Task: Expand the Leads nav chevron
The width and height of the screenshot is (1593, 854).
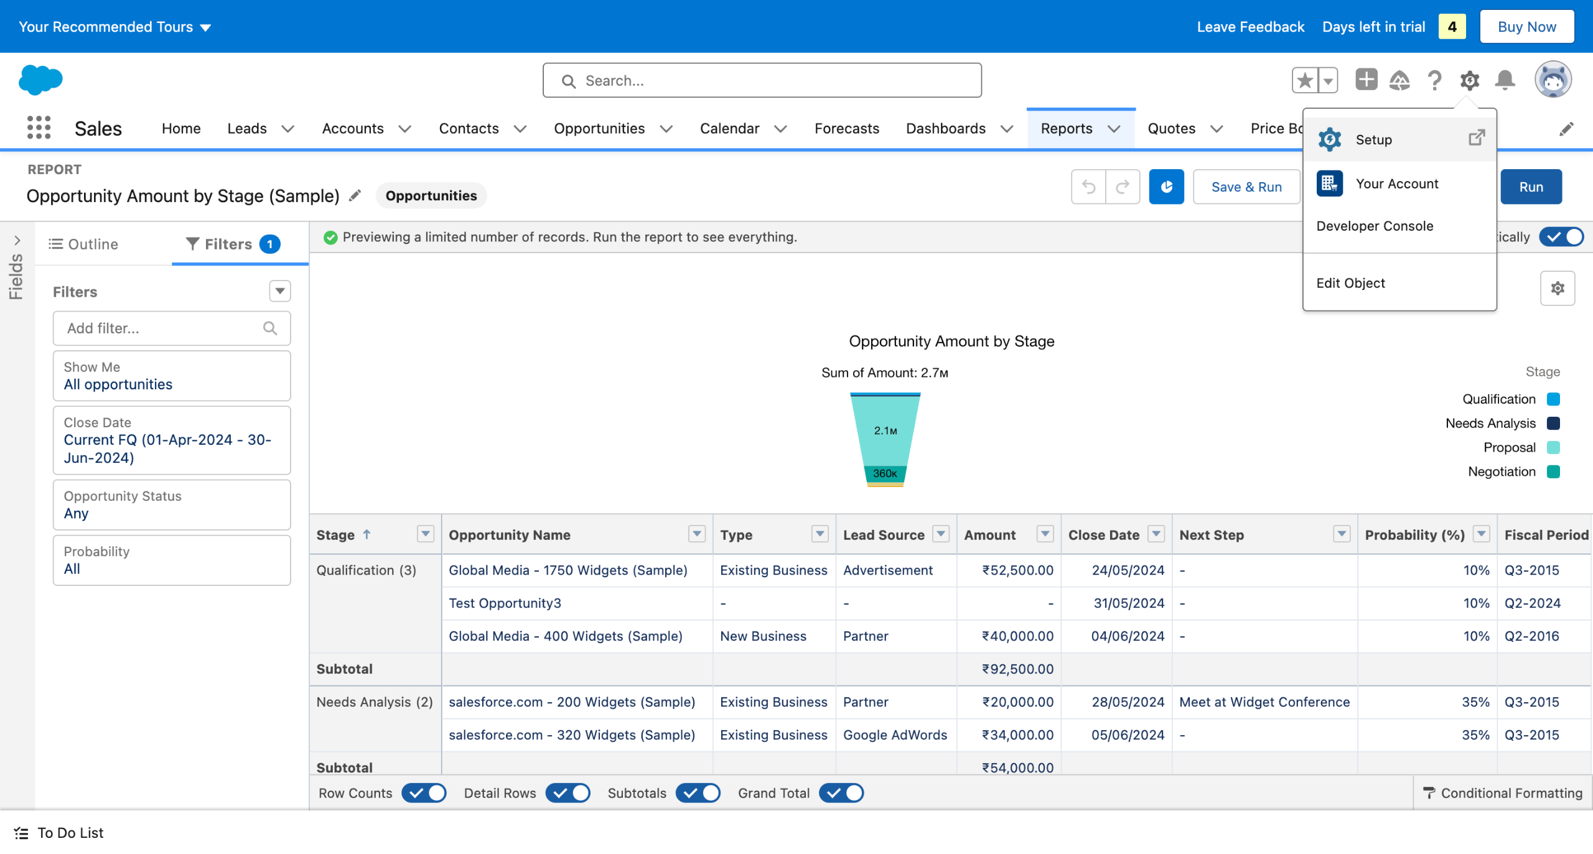Action: pos(287,129)
